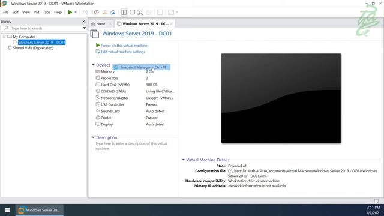Click the Processors device icon

98,78
